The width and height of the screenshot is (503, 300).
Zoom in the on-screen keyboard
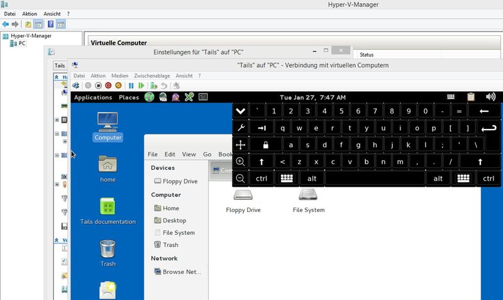click(x=240, y=162)
